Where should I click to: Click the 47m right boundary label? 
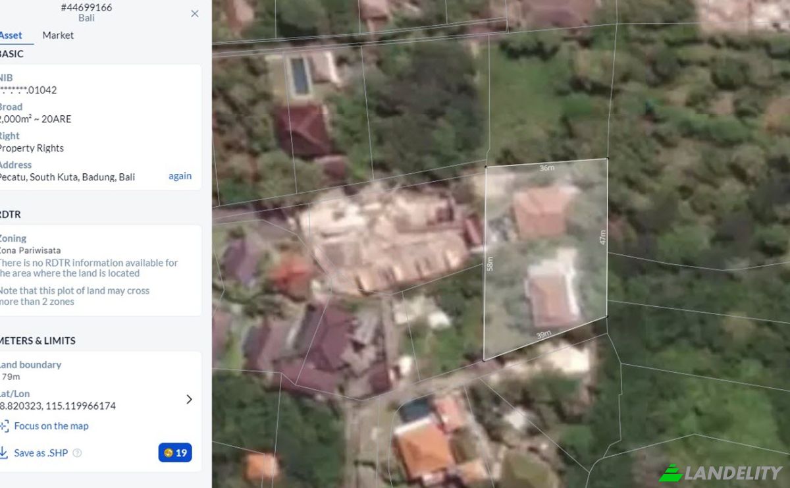coord(602,237)
